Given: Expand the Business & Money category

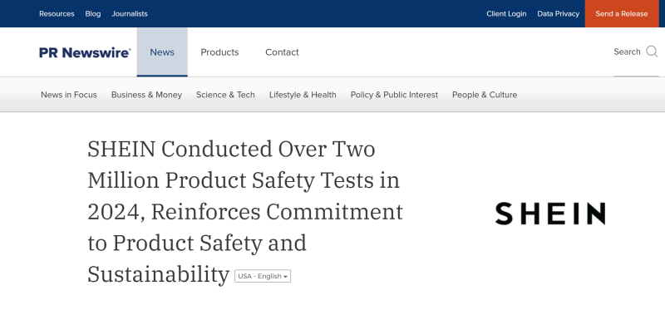Looking at the screenshot, I should click(x=146, y=95).
